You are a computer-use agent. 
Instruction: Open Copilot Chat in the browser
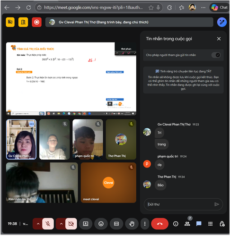219,8
